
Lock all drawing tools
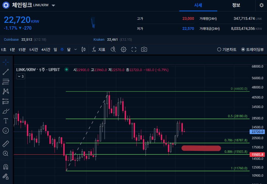pos(6,176)
